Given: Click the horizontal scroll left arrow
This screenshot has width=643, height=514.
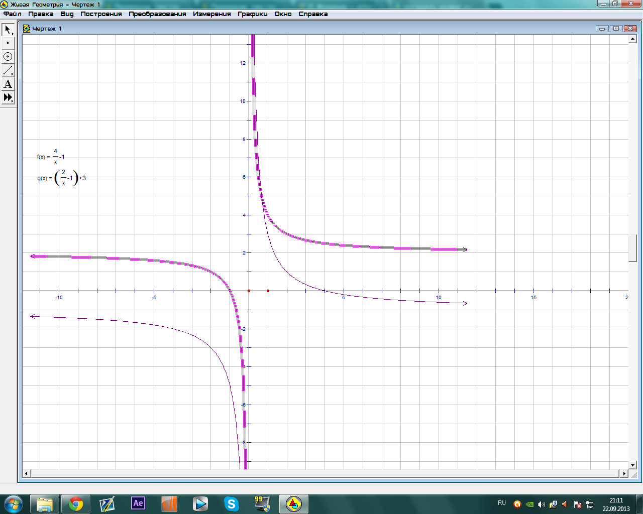Looking at the screenshot, I should coord(27,473).
